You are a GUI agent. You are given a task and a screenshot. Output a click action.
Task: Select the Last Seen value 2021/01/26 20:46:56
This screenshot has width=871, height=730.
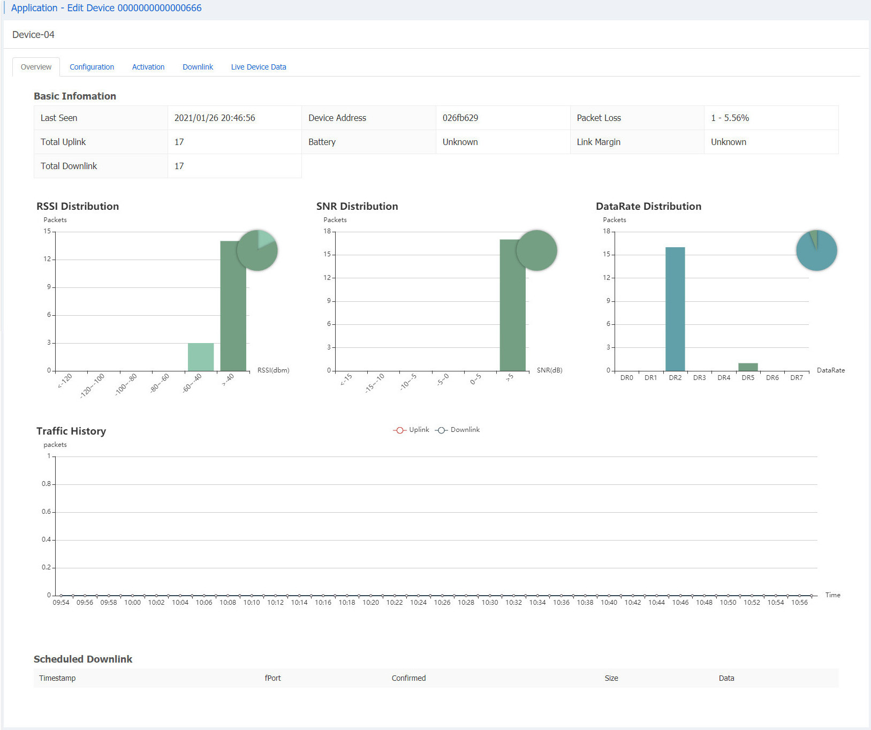[215, 118]
